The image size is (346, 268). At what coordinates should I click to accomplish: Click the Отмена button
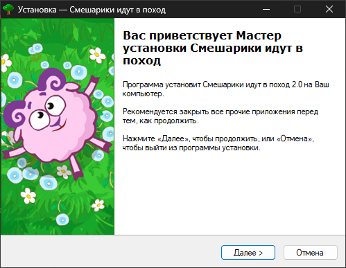coord(311,253)
